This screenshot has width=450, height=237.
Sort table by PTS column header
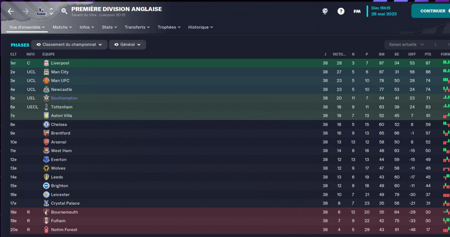(428, 54)
